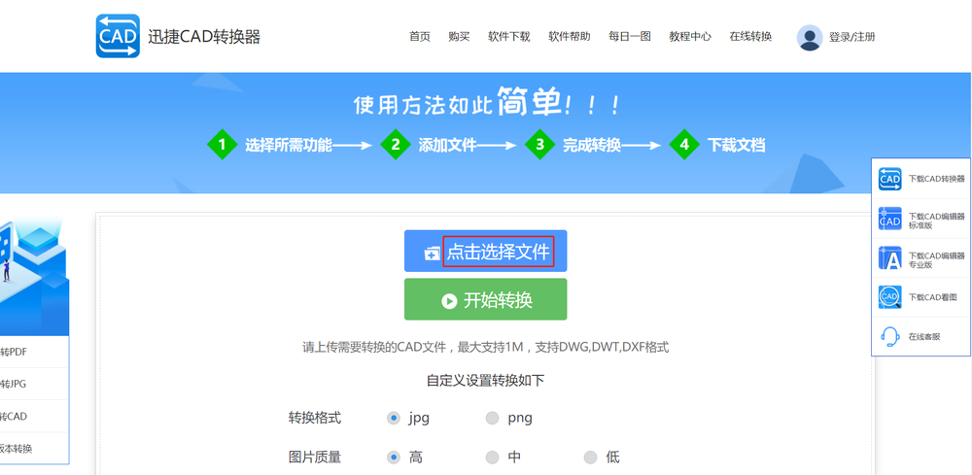Viewport: 972px width, 475px height.
Task: Click the 转换格式 label
Action: (x=315, y=418)
